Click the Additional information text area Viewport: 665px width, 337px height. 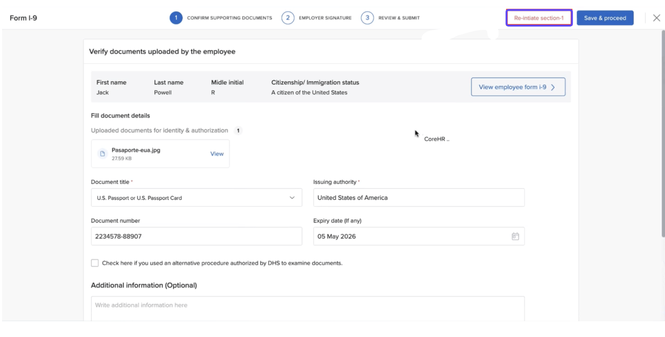click(307, 308)
